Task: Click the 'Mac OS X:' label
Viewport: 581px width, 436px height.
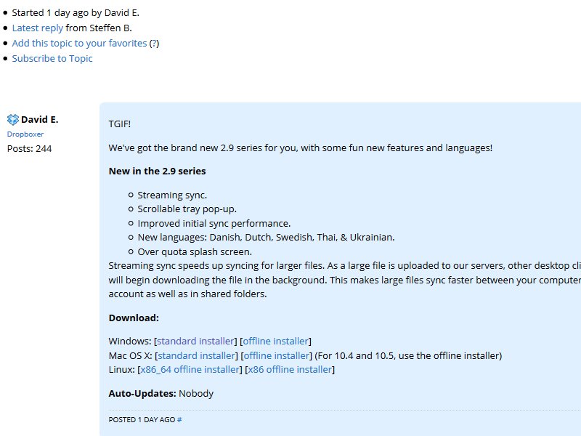Action: click(131, 355)
